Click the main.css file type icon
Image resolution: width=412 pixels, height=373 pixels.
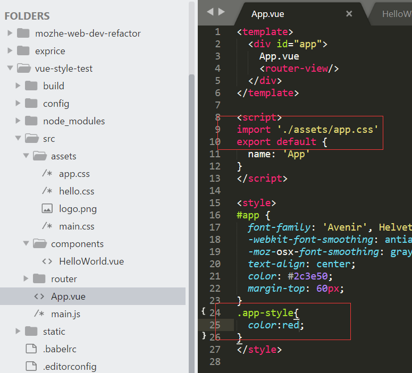coord(47,226)
